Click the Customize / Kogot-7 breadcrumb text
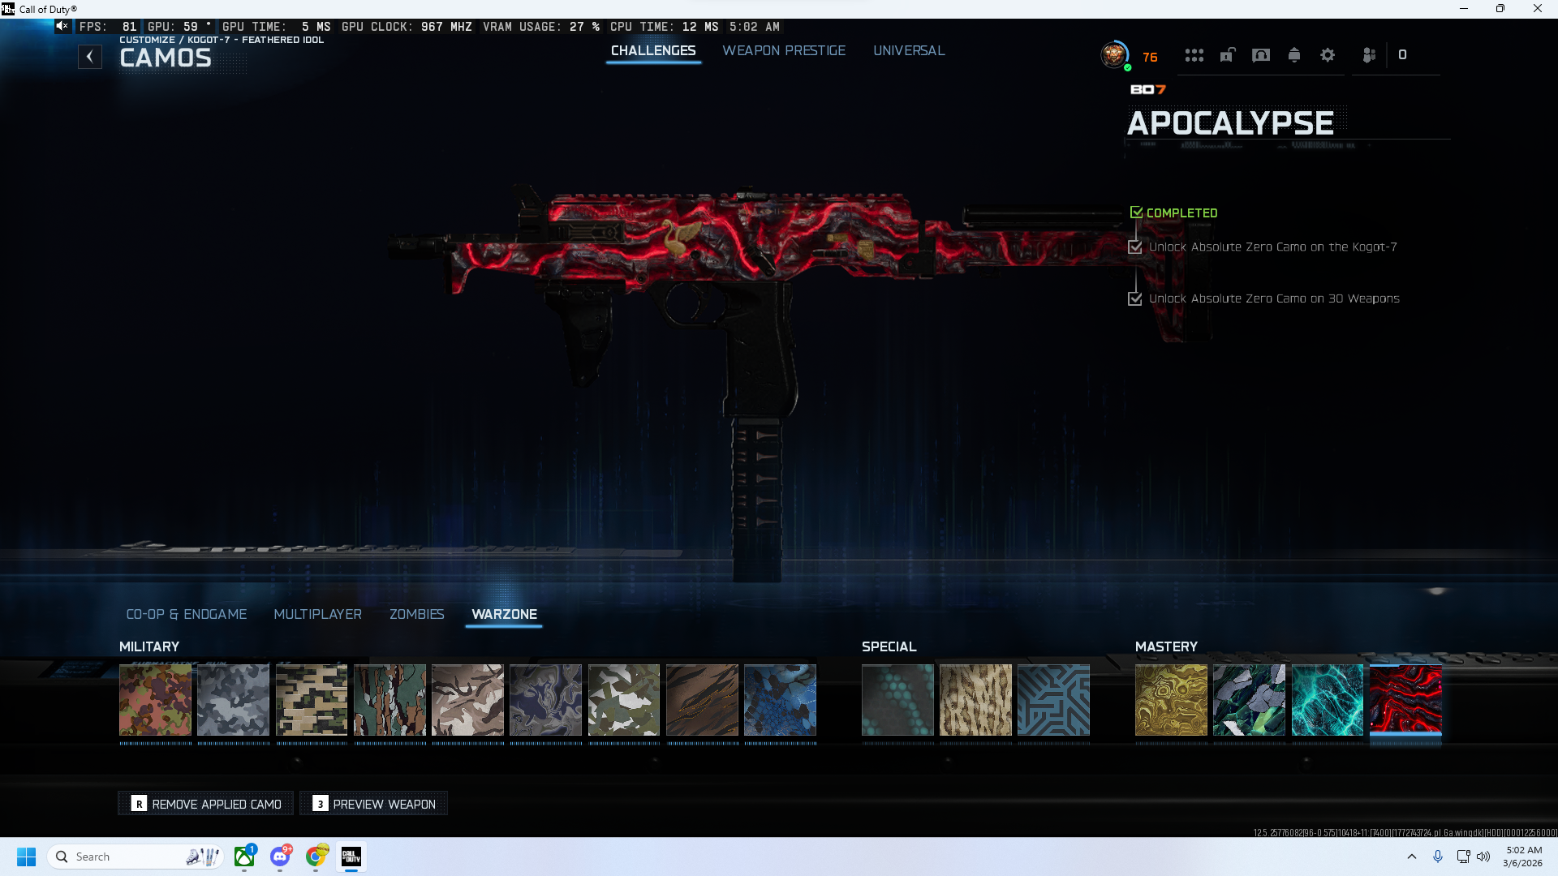Screen dimensions: 1558x876 click(x=222, y=40)
